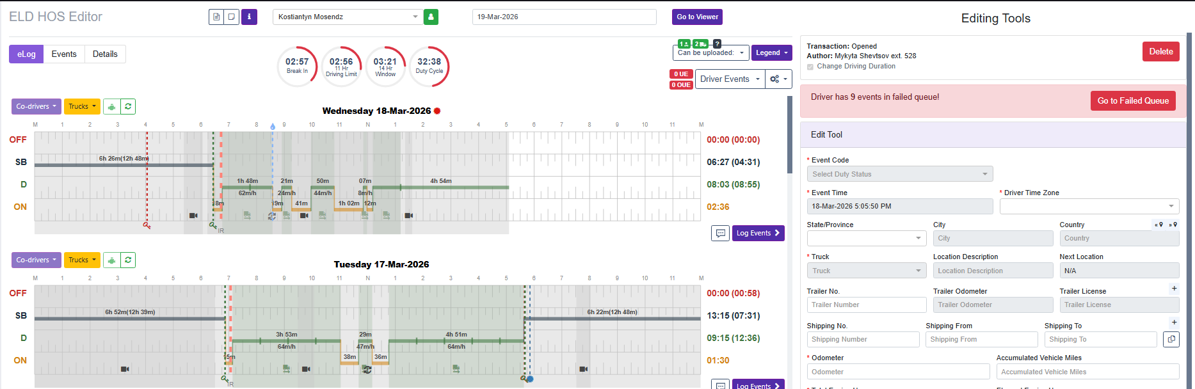The width and height of the screenshot is (1195, 389).
Task: Click the copy shipping icon button
Action: 1171,339
